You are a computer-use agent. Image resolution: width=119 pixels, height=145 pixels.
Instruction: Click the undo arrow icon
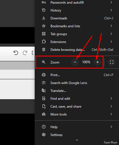(x=16, y=53)
